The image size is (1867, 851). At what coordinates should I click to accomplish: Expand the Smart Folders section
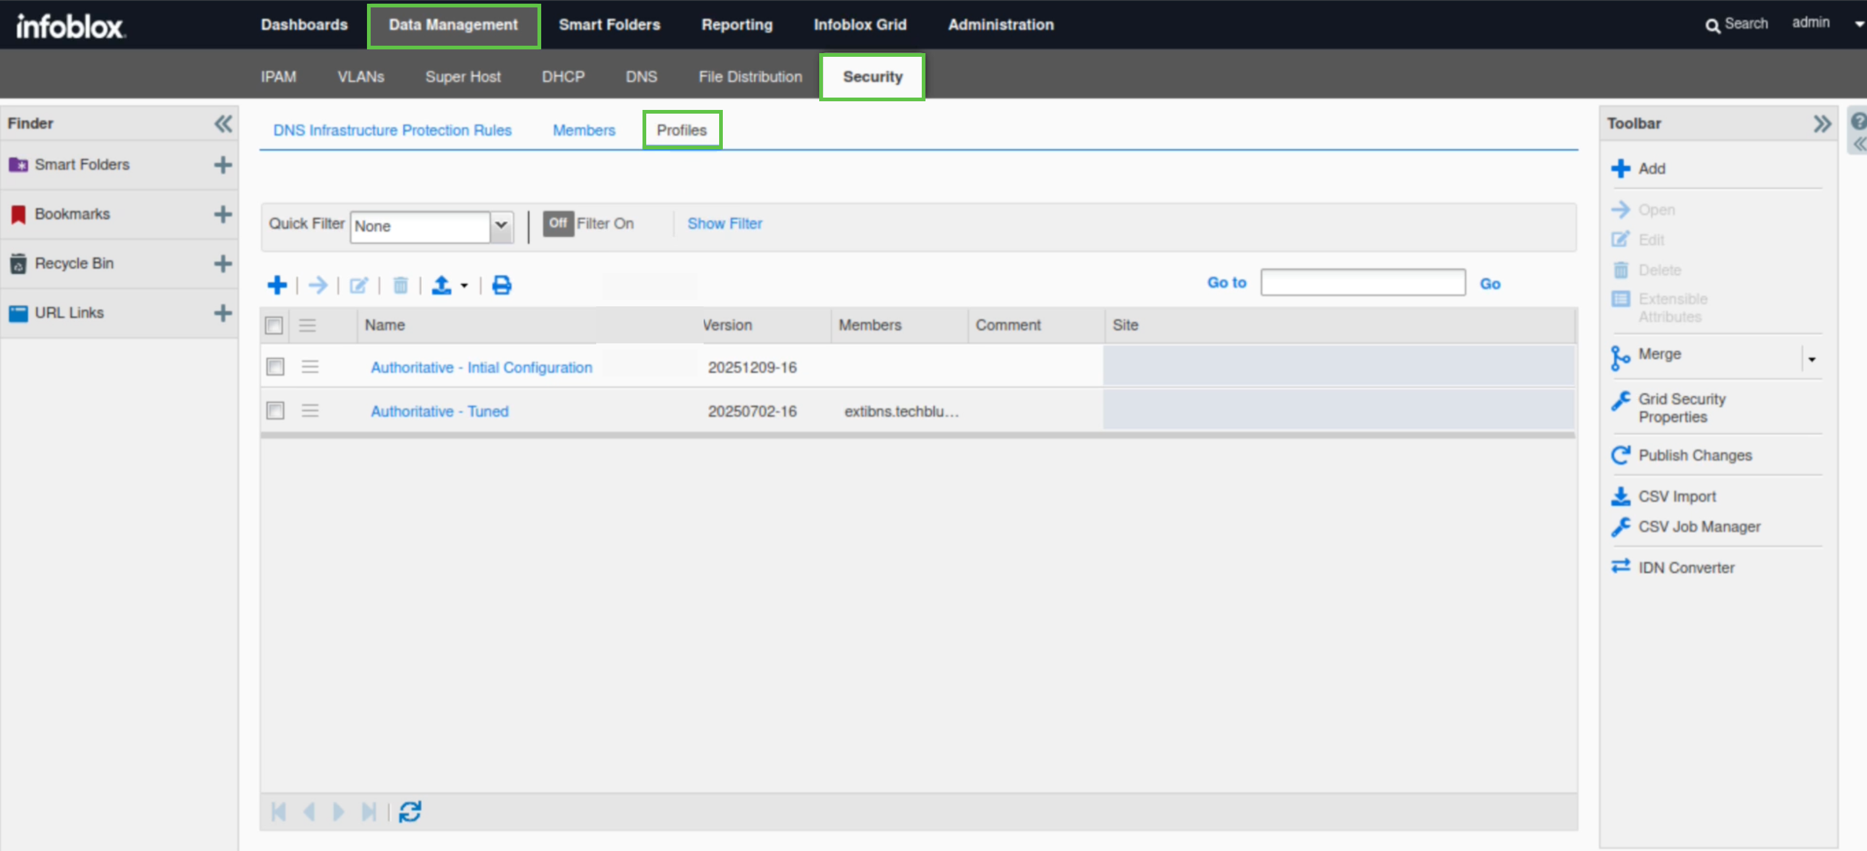click(223, 165)
